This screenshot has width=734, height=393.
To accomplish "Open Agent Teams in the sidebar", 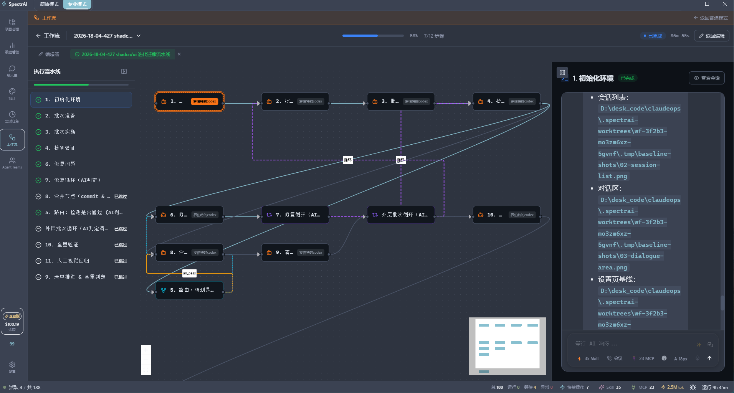I will tap(12, 163).
